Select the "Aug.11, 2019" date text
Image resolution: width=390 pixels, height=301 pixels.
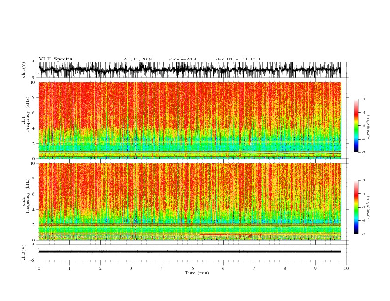[137, 59]
